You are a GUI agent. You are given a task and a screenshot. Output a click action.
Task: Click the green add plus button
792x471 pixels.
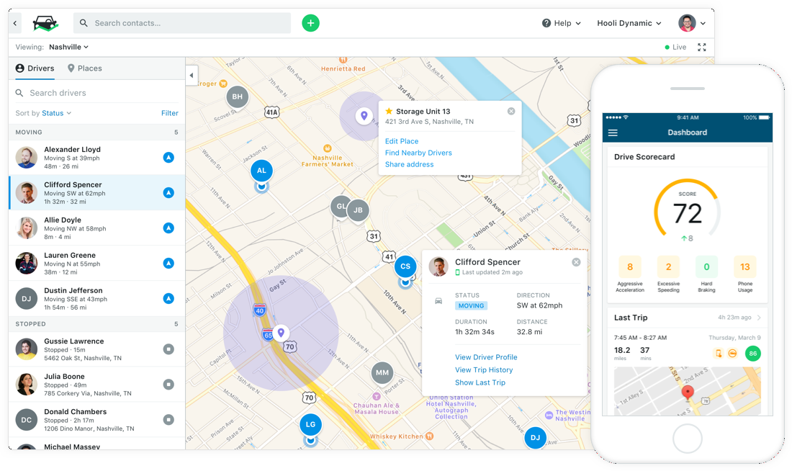click(x=310, y=23)
